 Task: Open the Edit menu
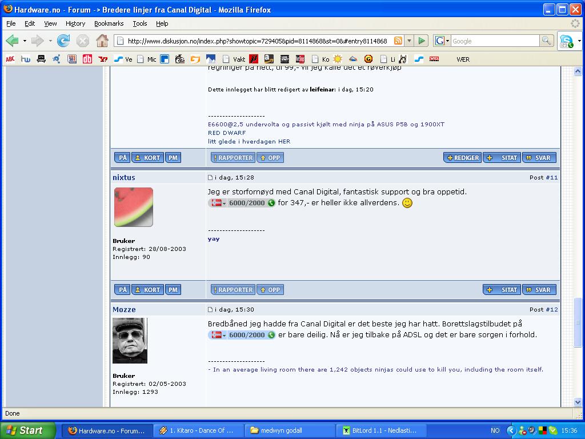coord(30,23)
